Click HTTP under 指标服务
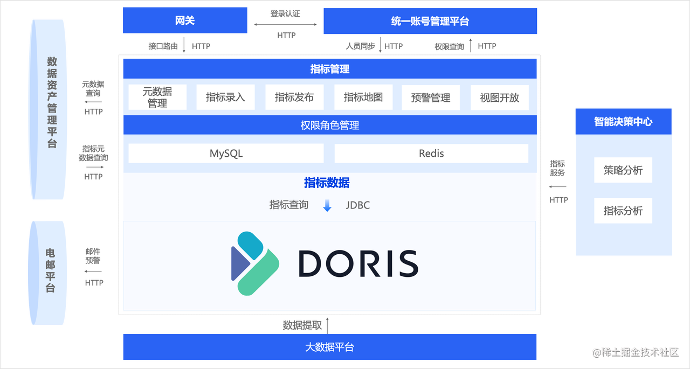Viewport: 690px width, 369px height. click(x=559, y=200)
